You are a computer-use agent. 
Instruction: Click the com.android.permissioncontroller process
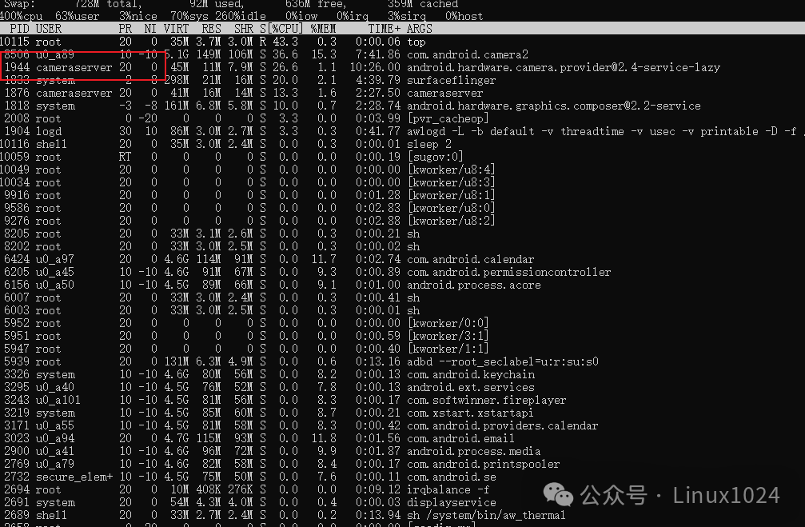coord(508,272)
